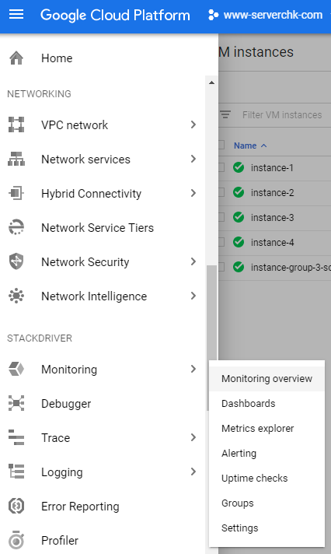
Task: Select the Hybrid Connectivity icon
Action: pyautogui.click(x=16, y=193)
